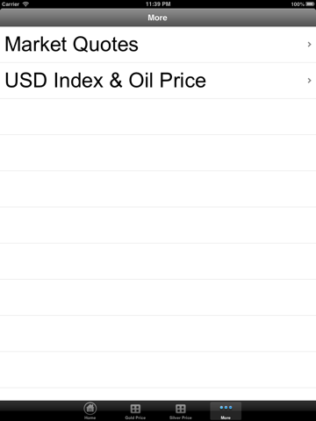This screenshot has width=316, height=421.
Task: Tap the More title in navigation bar
Action: pyautogui.click(x=157, y=18)
